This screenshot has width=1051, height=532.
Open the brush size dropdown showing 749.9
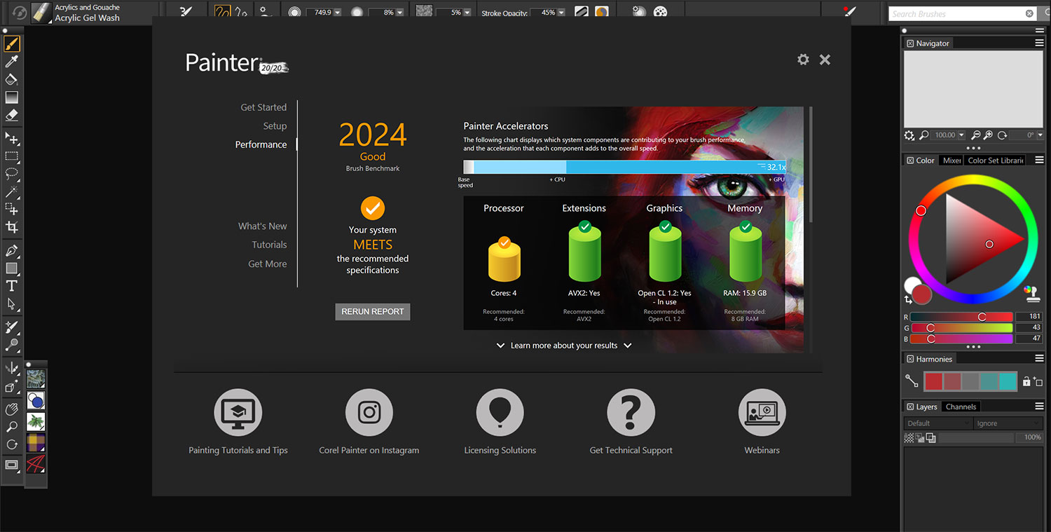(338, 13)
